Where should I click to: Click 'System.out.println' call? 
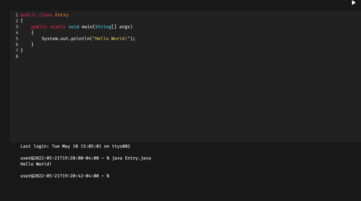[x=65, y=39]
